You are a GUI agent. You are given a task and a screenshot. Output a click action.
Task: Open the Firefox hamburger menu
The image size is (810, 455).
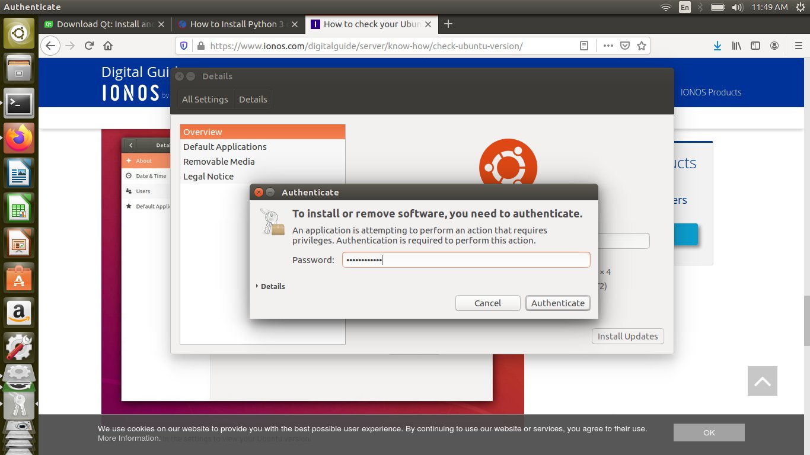pyautogui.click(x=798, y=46)
